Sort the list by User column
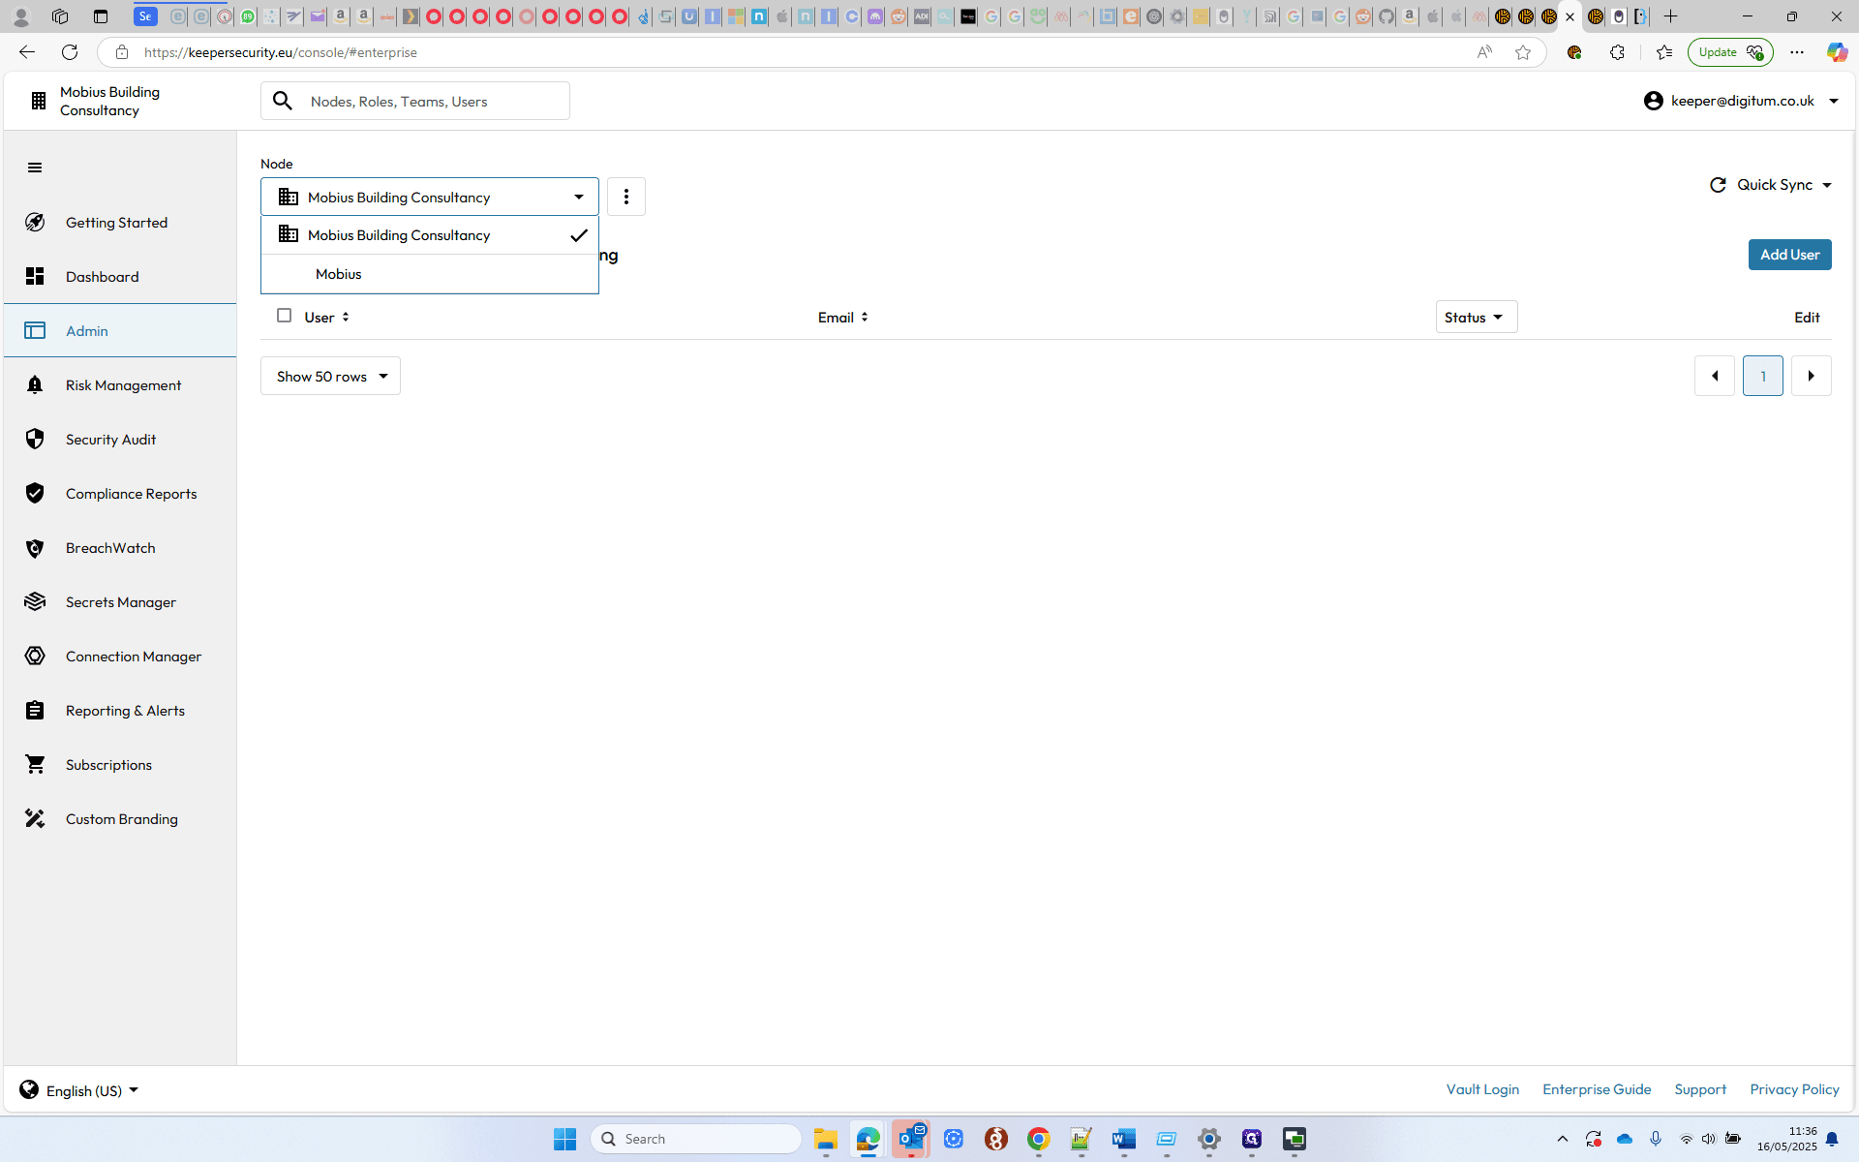 tap(327, 318)
